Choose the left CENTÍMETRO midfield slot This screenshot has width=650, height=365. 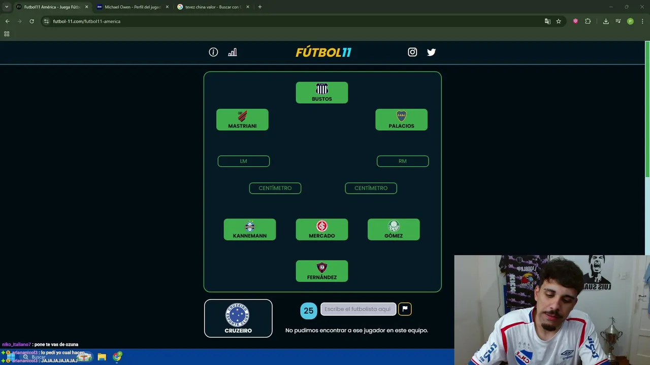click(x=275, y=188)
